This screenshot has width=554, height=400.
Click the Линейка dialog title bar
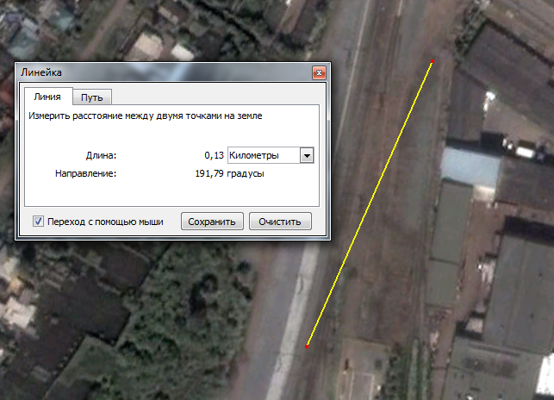point(155,73)
